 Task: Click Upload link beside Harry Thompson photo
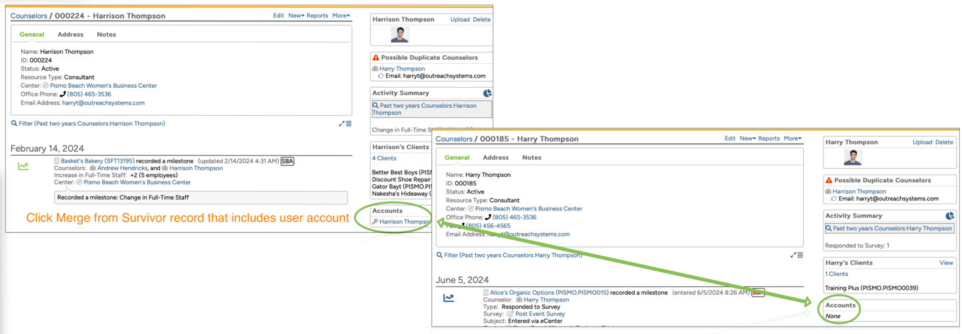tap(922, 142)
